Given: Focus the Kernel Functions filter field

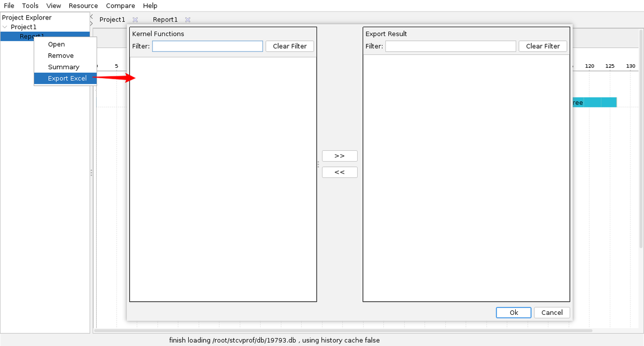Looking at the screenshot, I should 207,46.
